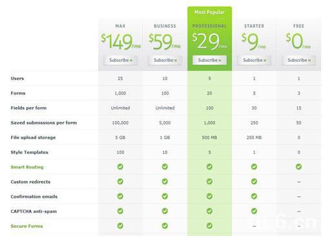The height and width of the screenshot is (236, 323).
Task: Subscribe to the Business $59 plan
Action: [165, 60]
